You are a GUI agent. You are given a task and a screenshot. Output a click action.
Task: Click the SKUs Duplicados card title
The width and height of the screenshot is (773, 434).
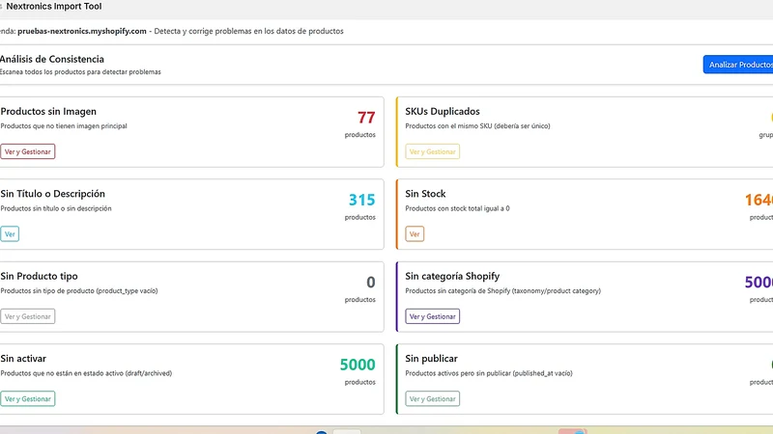coord(443,112)
